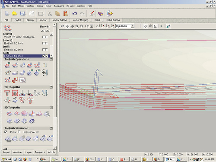
Task: Open the Vectors menu
Action: 30,6
